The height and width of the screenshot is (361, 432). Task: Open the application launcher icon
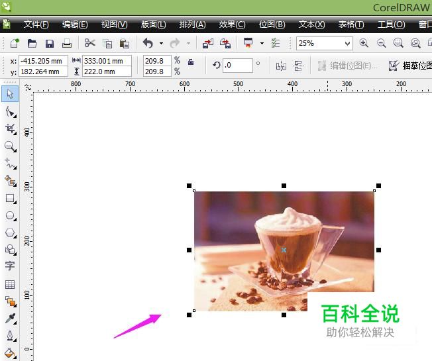(248, 43)
